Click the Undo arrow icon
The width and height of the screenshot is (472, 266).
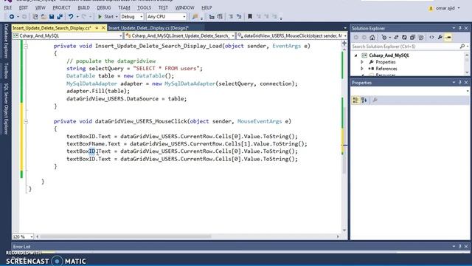pos(71,17)
